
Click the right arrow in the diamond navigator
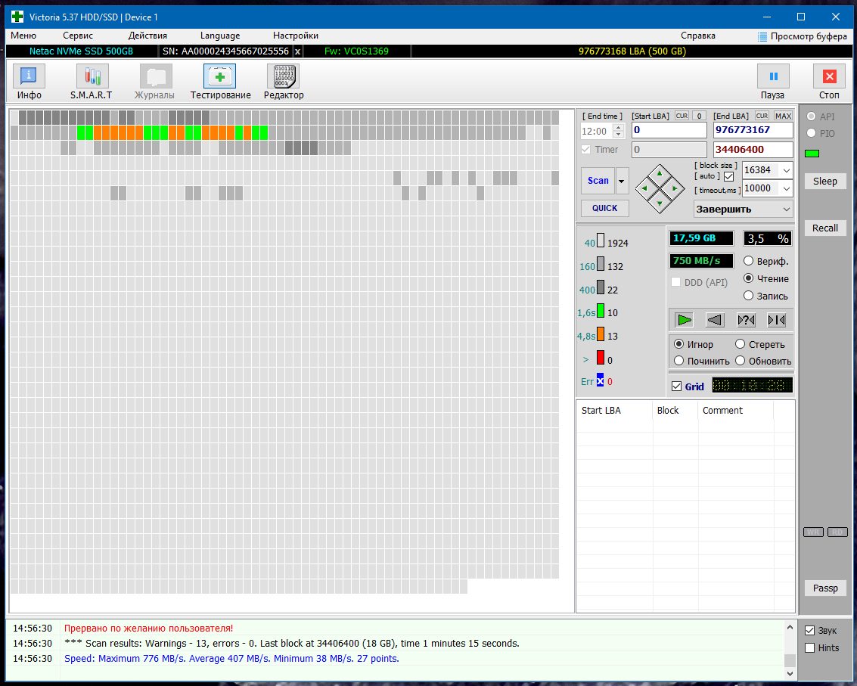[675, 188]
